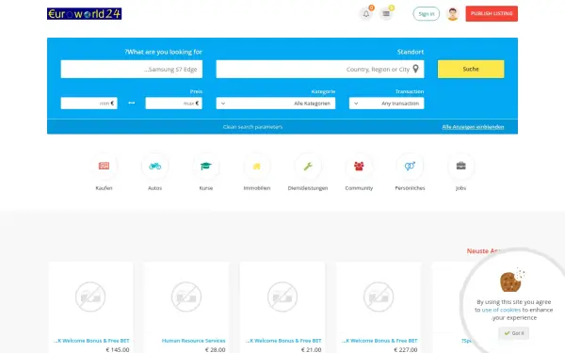Click Clean search parameters link
Image resolution: width=565 pixels, height=353 pixels.
tap(252, 127)
